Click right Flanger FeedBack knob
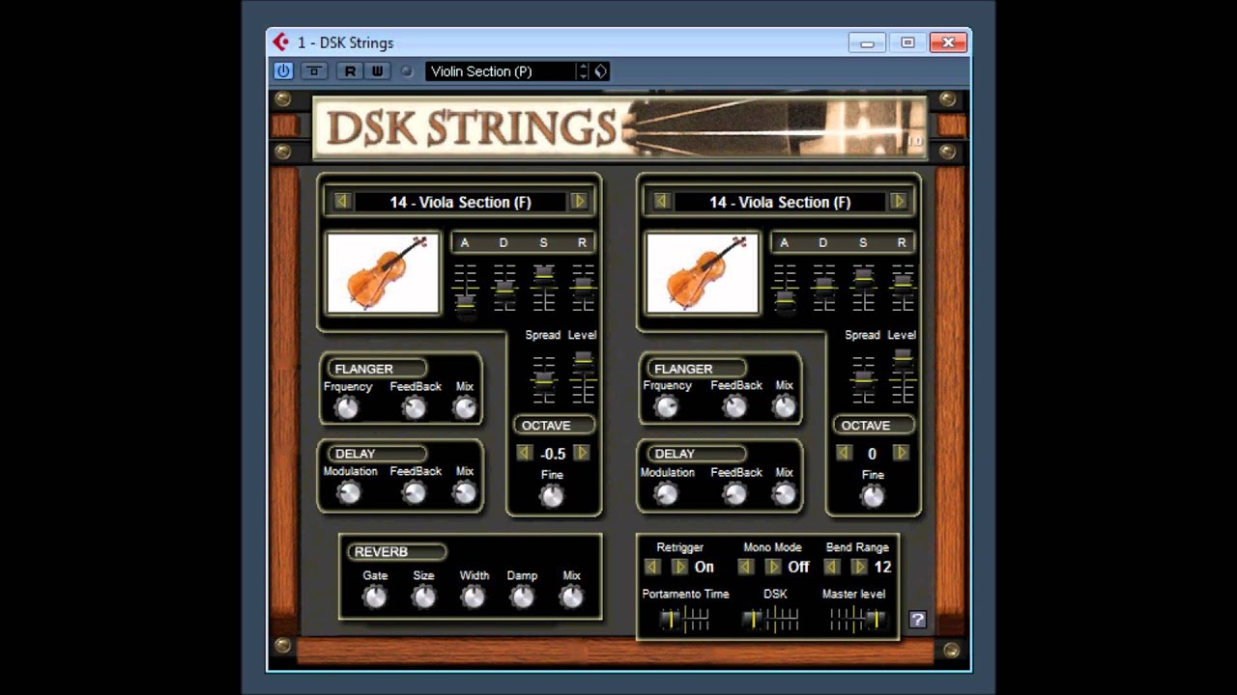Screen dimensions: 1237x695 [734, 407]
